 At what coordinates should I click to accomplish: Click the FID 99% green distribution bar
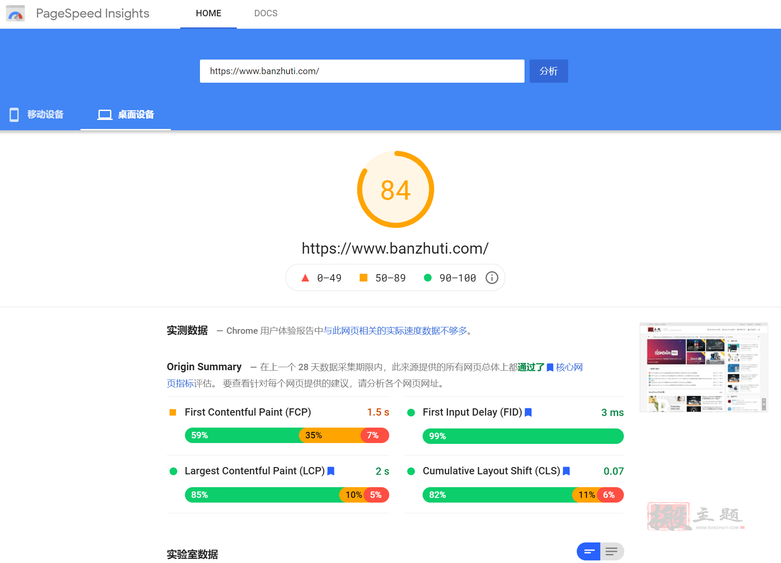coord(523,436)
